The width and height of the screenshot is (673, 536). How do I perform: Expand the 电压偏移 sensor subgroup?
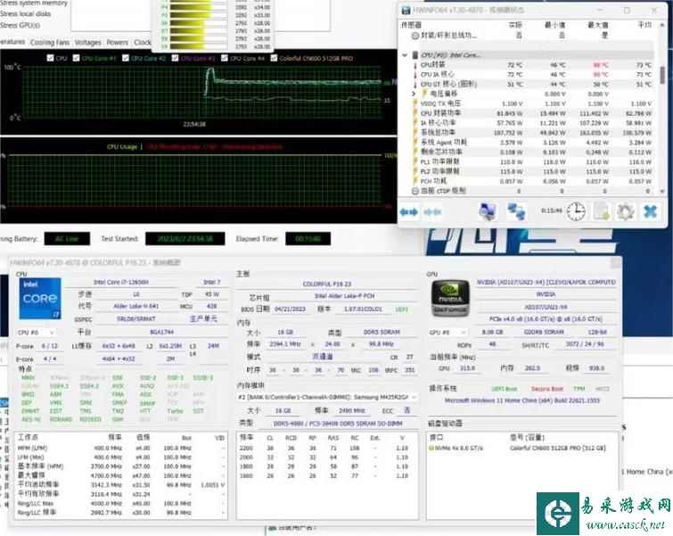pos(414,94)
